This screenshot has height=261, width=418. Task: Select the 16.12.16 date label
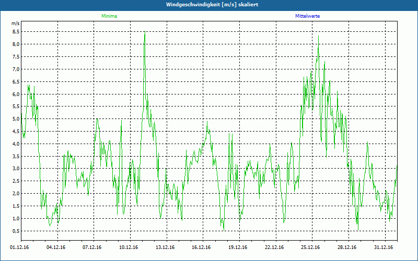point(201,247)
